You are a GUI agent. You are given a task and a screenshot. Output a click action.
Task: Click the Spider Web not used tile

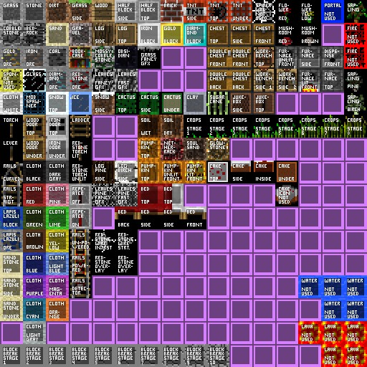pyautogui.click(x=264, y=11)
